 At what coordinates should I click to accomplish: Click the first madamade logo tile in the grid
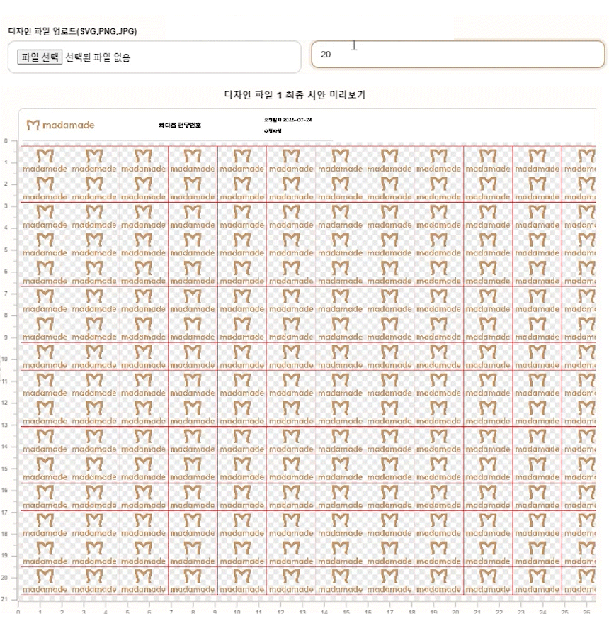click(45, 160)
